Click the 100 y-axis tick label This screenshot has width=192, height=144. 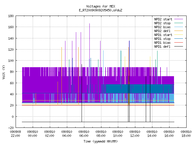11,61
